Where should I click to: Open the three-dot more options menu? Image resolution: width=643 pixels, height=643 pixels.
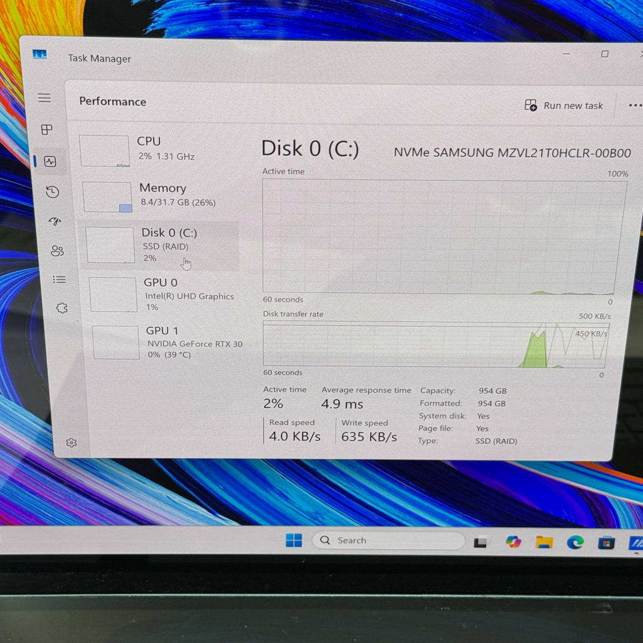635,106
